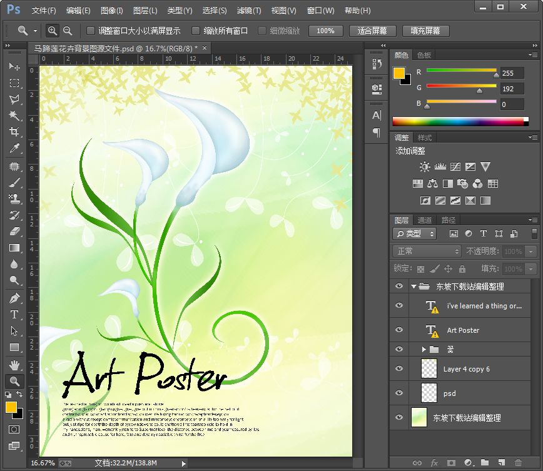
Task: Select the Eyedropper tool
Action: point(14,148)
